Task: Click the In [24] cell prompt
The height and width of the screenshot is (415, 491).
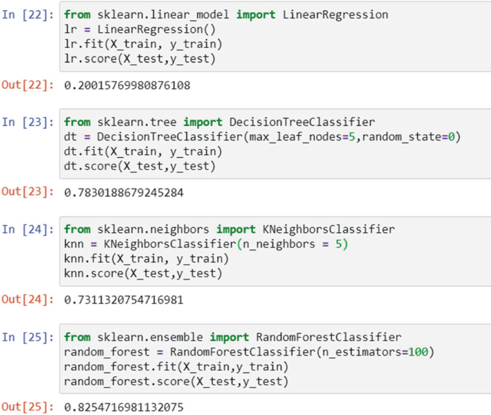Action: [x=28, y=229]
